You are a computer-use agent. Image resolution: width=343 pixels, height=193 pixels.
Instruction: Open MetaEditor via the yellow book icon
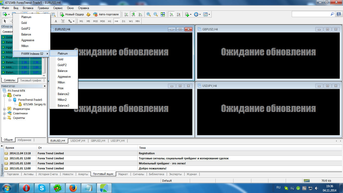click(x=88, y=14)
